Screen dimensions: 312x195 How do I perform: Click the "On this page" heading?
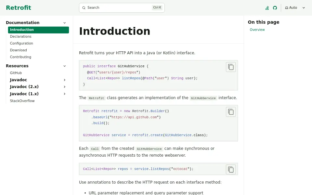[x=264, y=22]
